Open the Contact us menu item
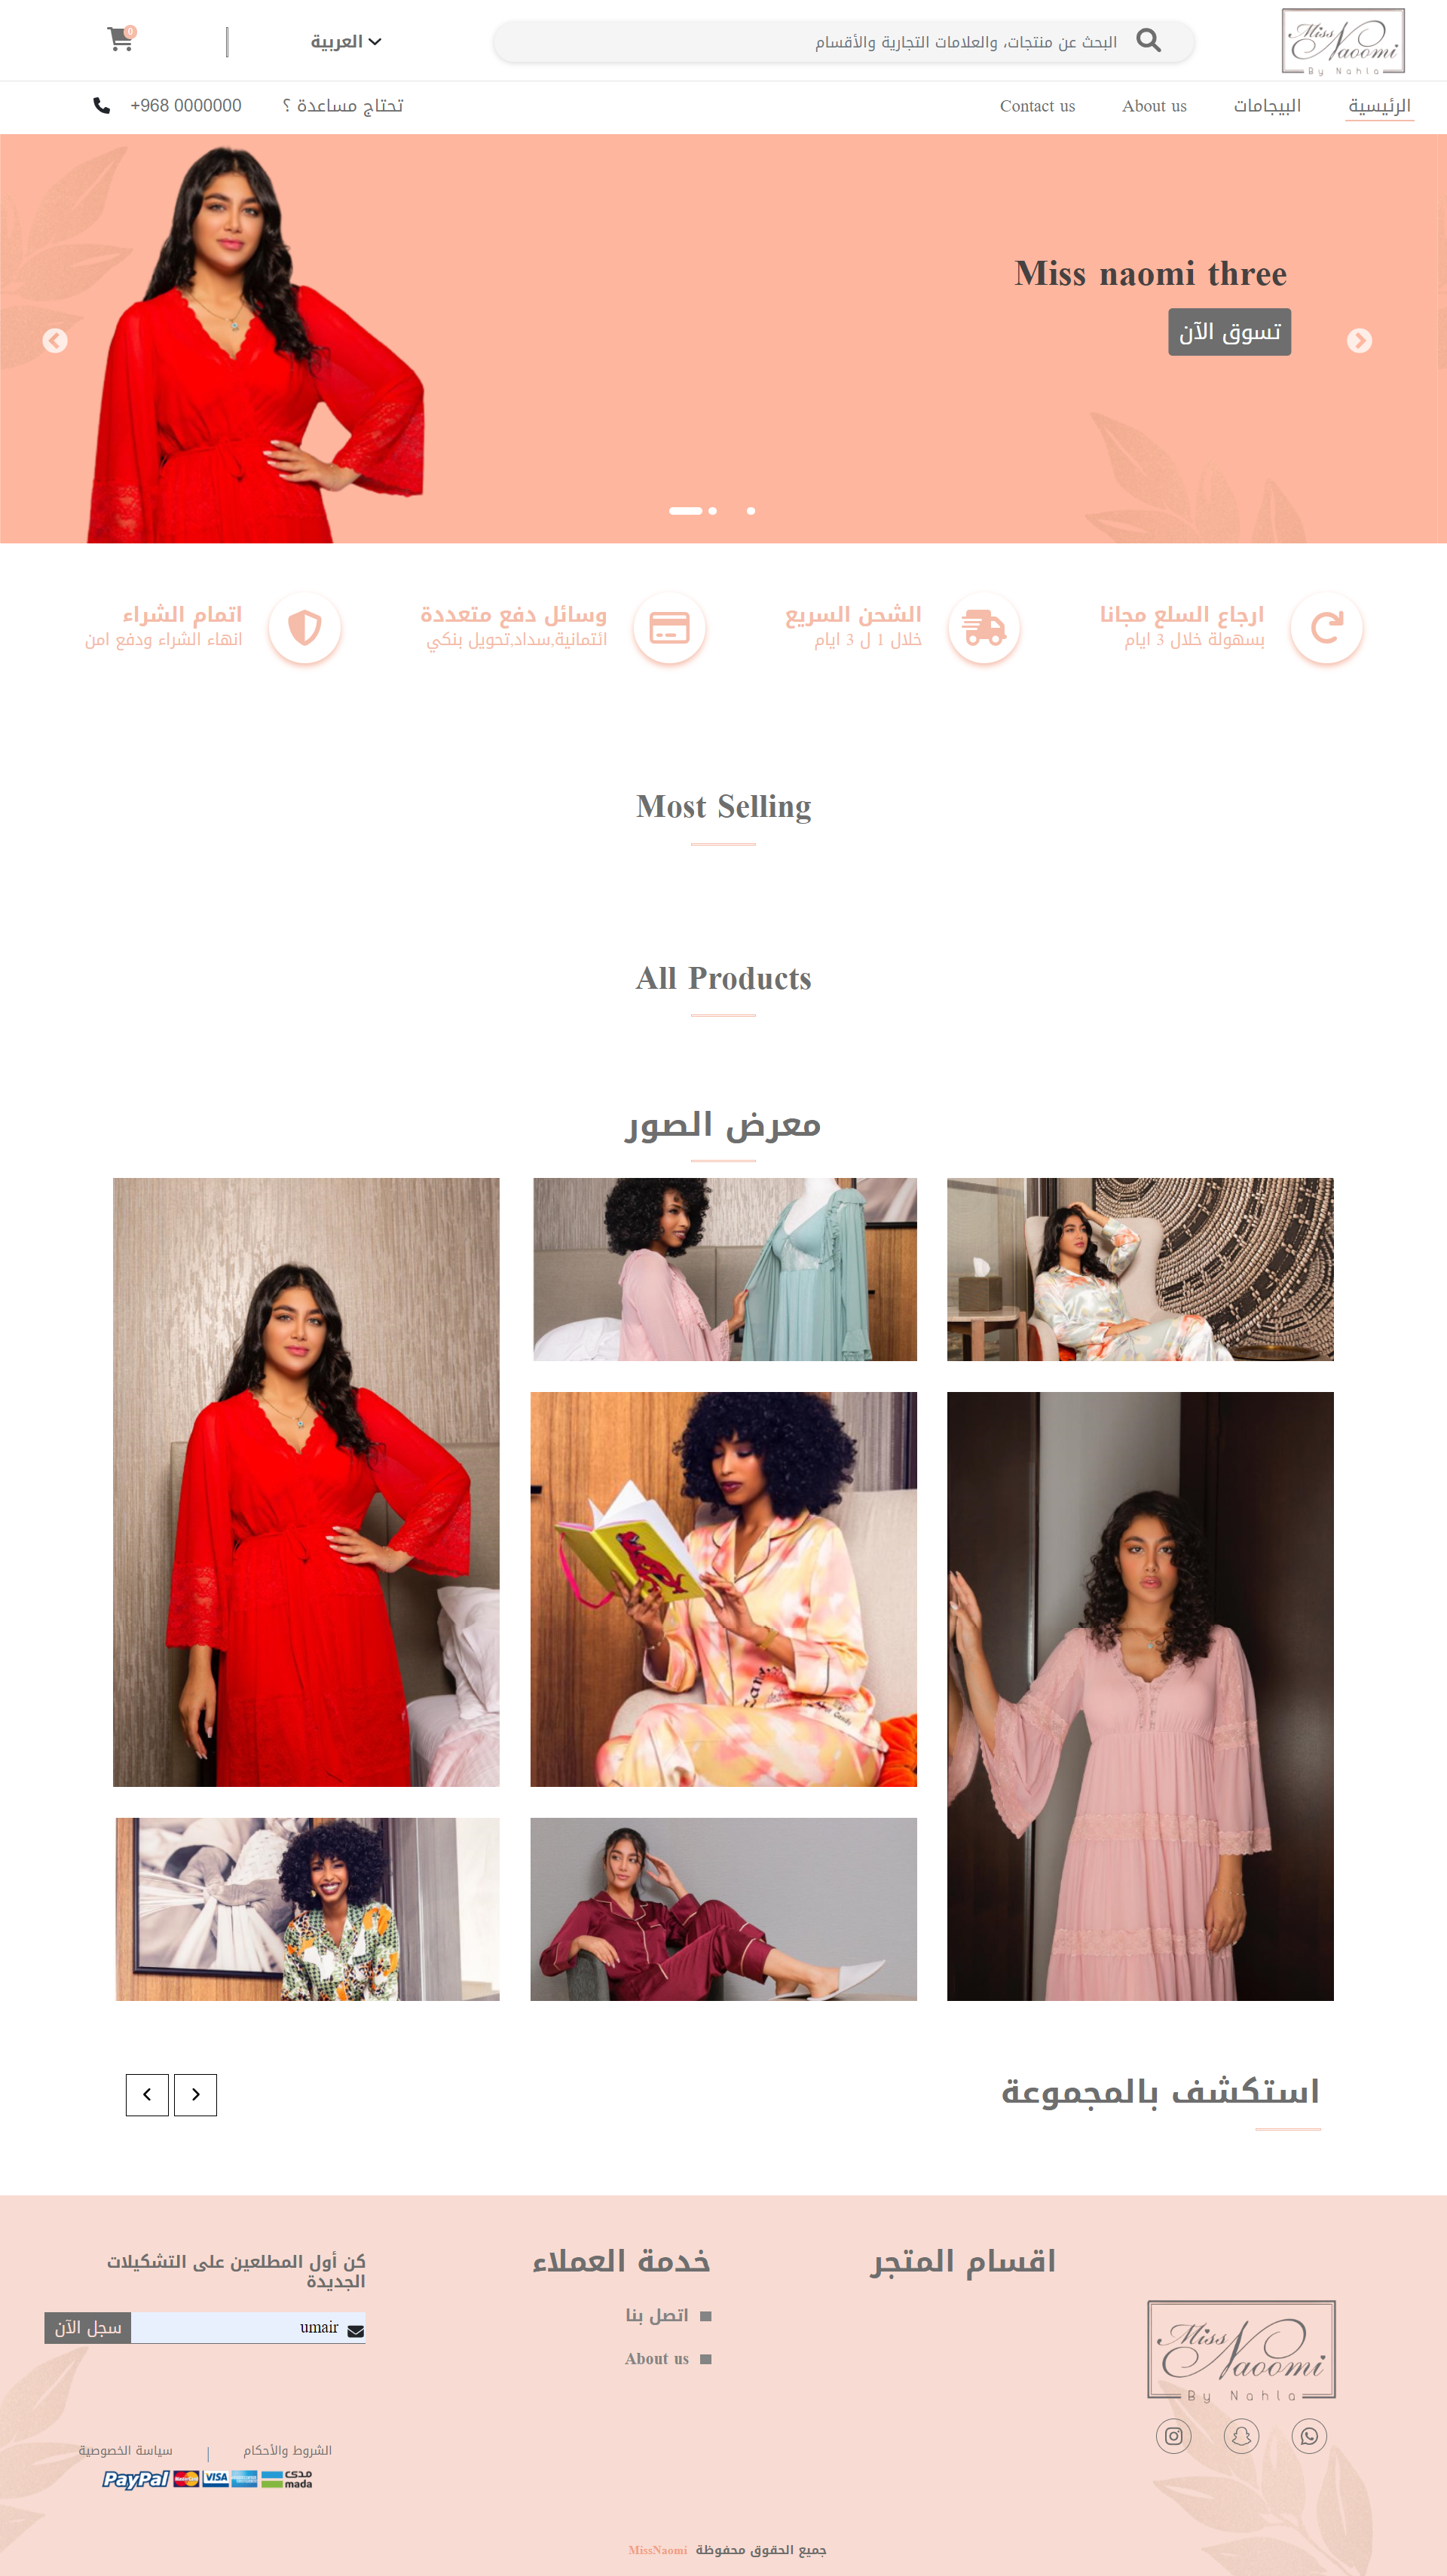 click(x=1037, y=106)
